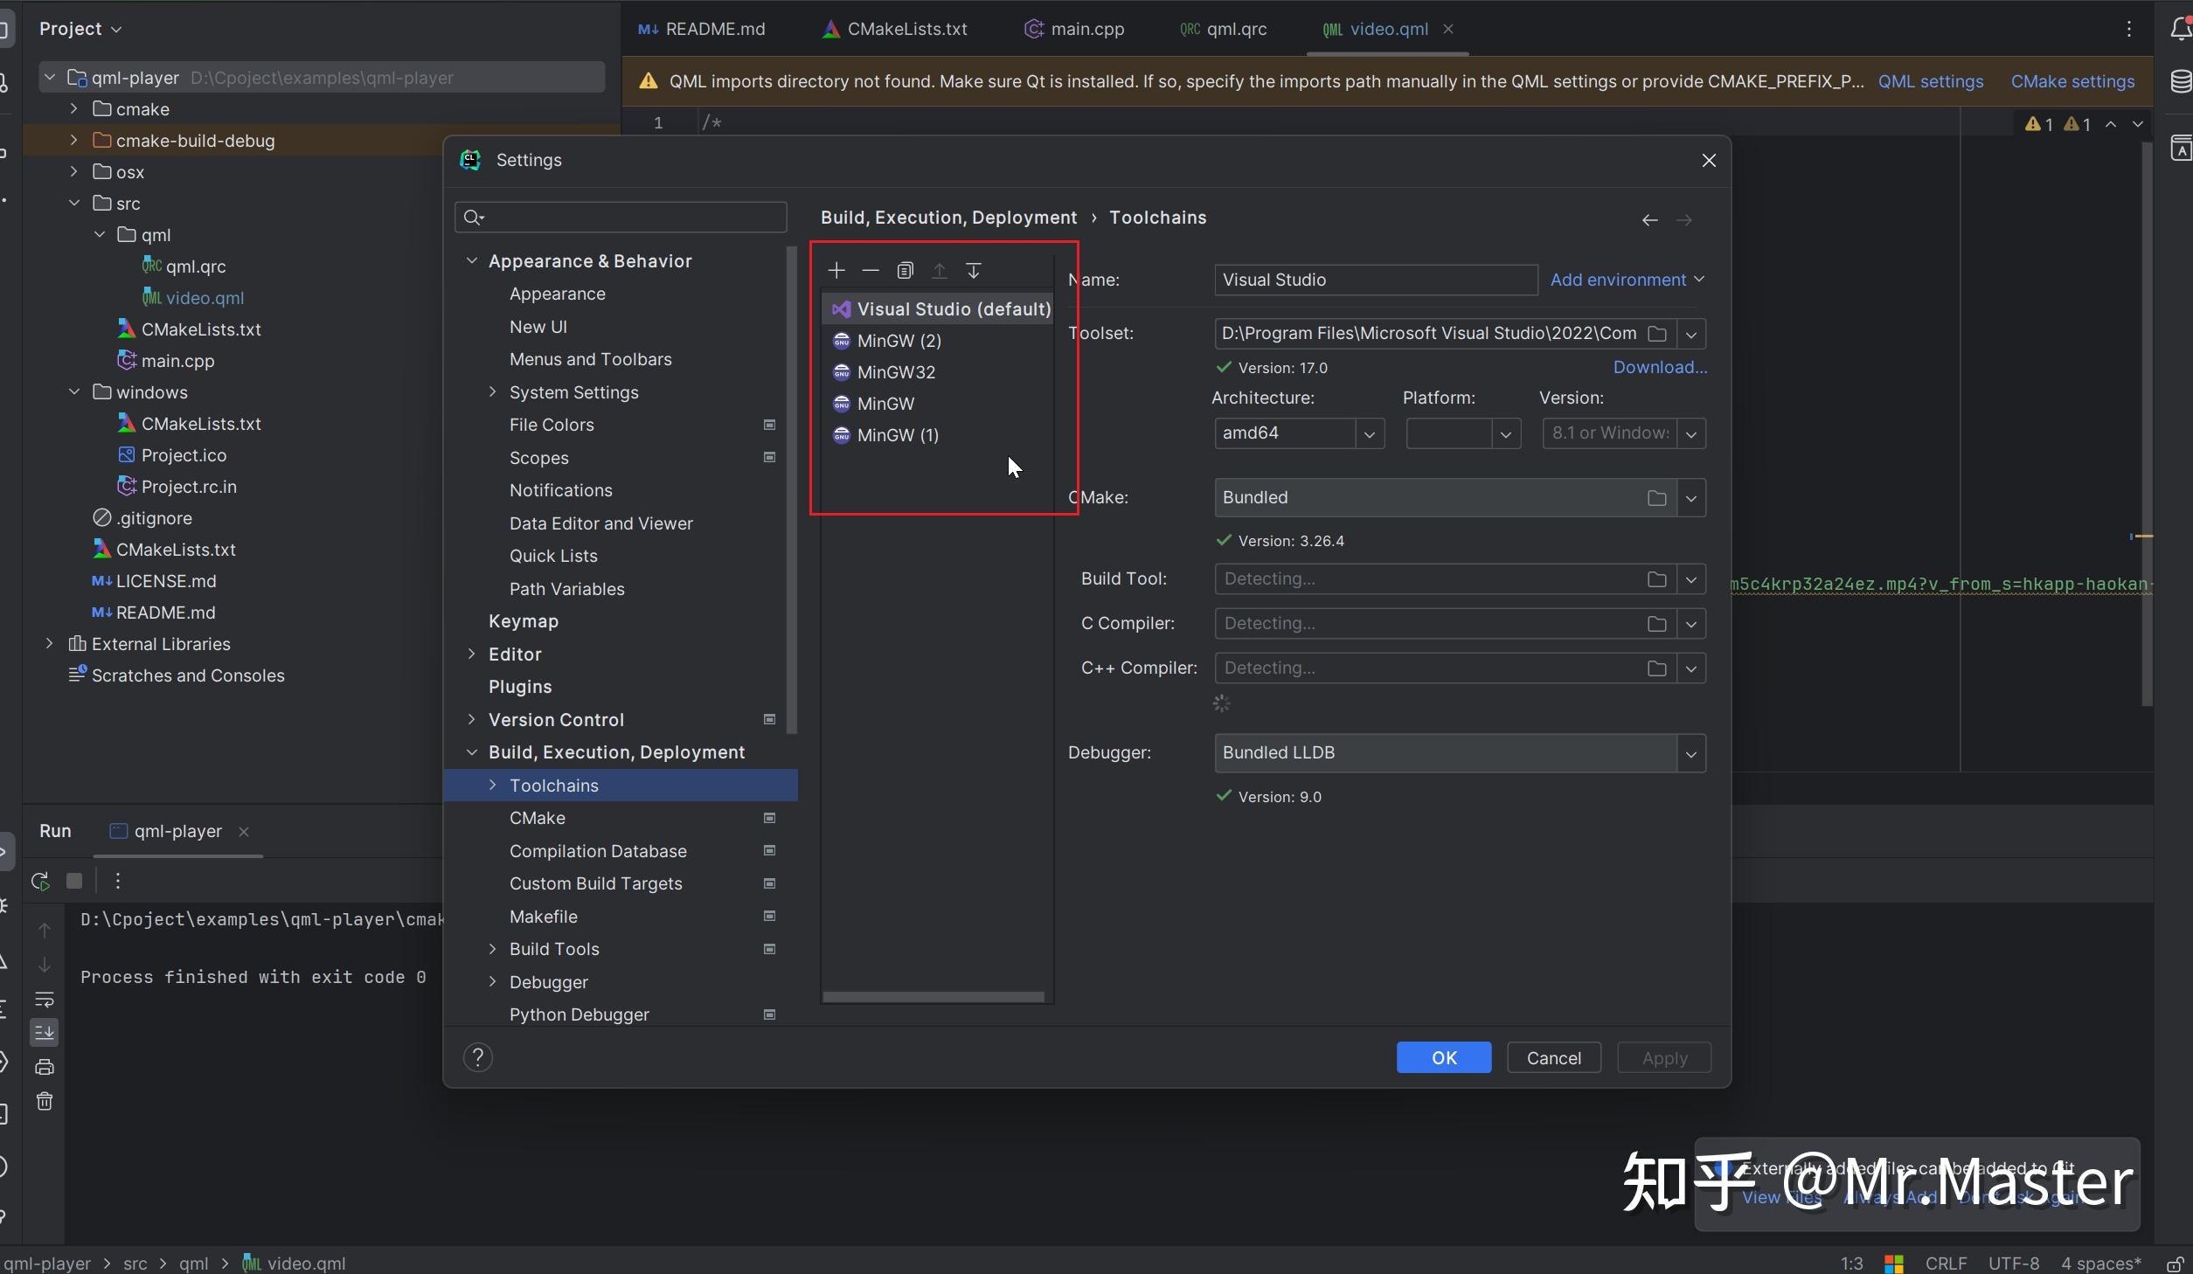Viewport: 2193px width, 1274px height.
Task: Move the selected toolchain down in the list
Action: coord(974,270)
